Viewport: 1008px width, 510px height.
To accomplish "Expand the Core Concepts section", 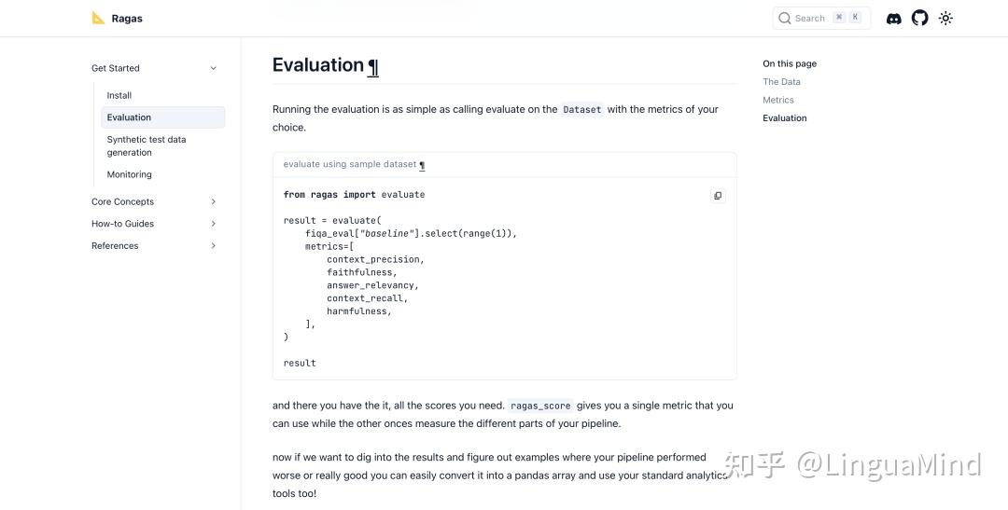I will point(213,201).
